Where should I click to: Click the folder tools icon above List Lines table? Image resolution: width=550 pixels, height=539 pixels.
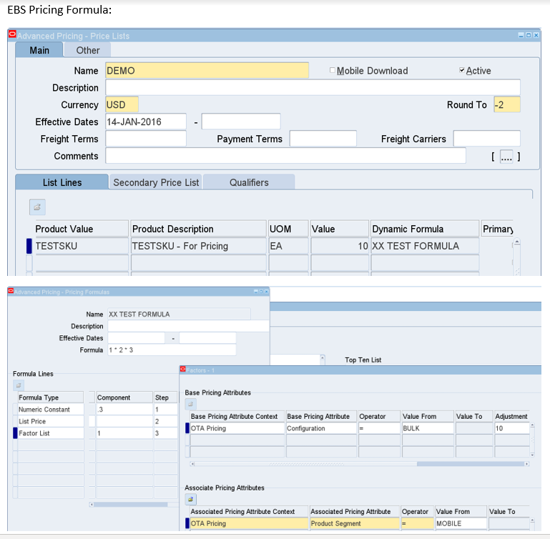37,207
